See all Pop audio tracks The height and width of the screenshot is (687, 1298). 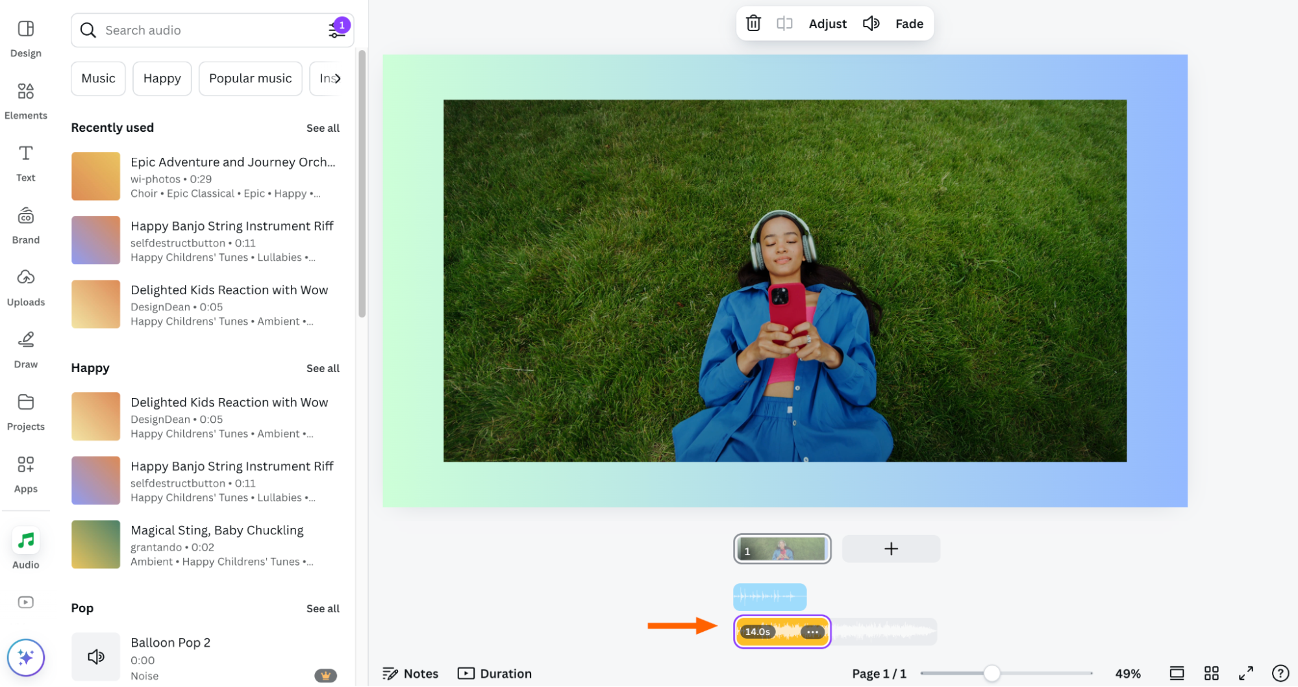click(x=323, y=608)
